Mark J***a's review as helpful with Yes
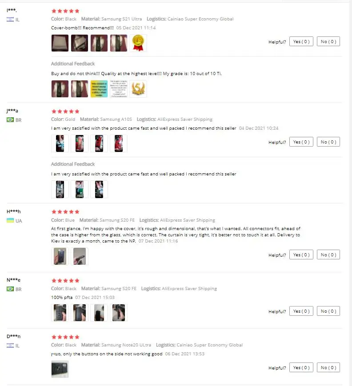 pos(301,142)
